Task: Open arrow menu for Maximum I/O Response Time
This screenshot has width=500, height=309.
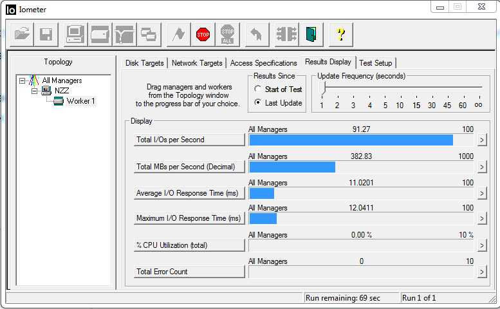Action: click(482, 219)
